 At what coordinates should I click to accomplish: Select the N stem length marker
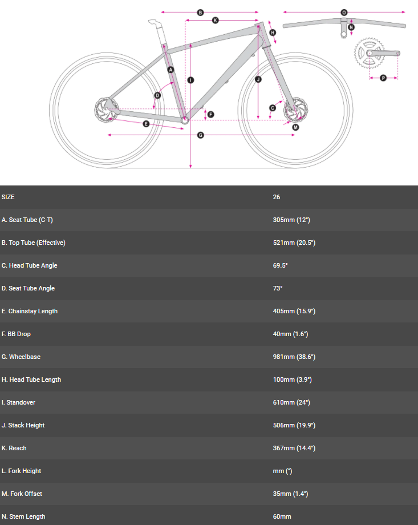(351, 27)
